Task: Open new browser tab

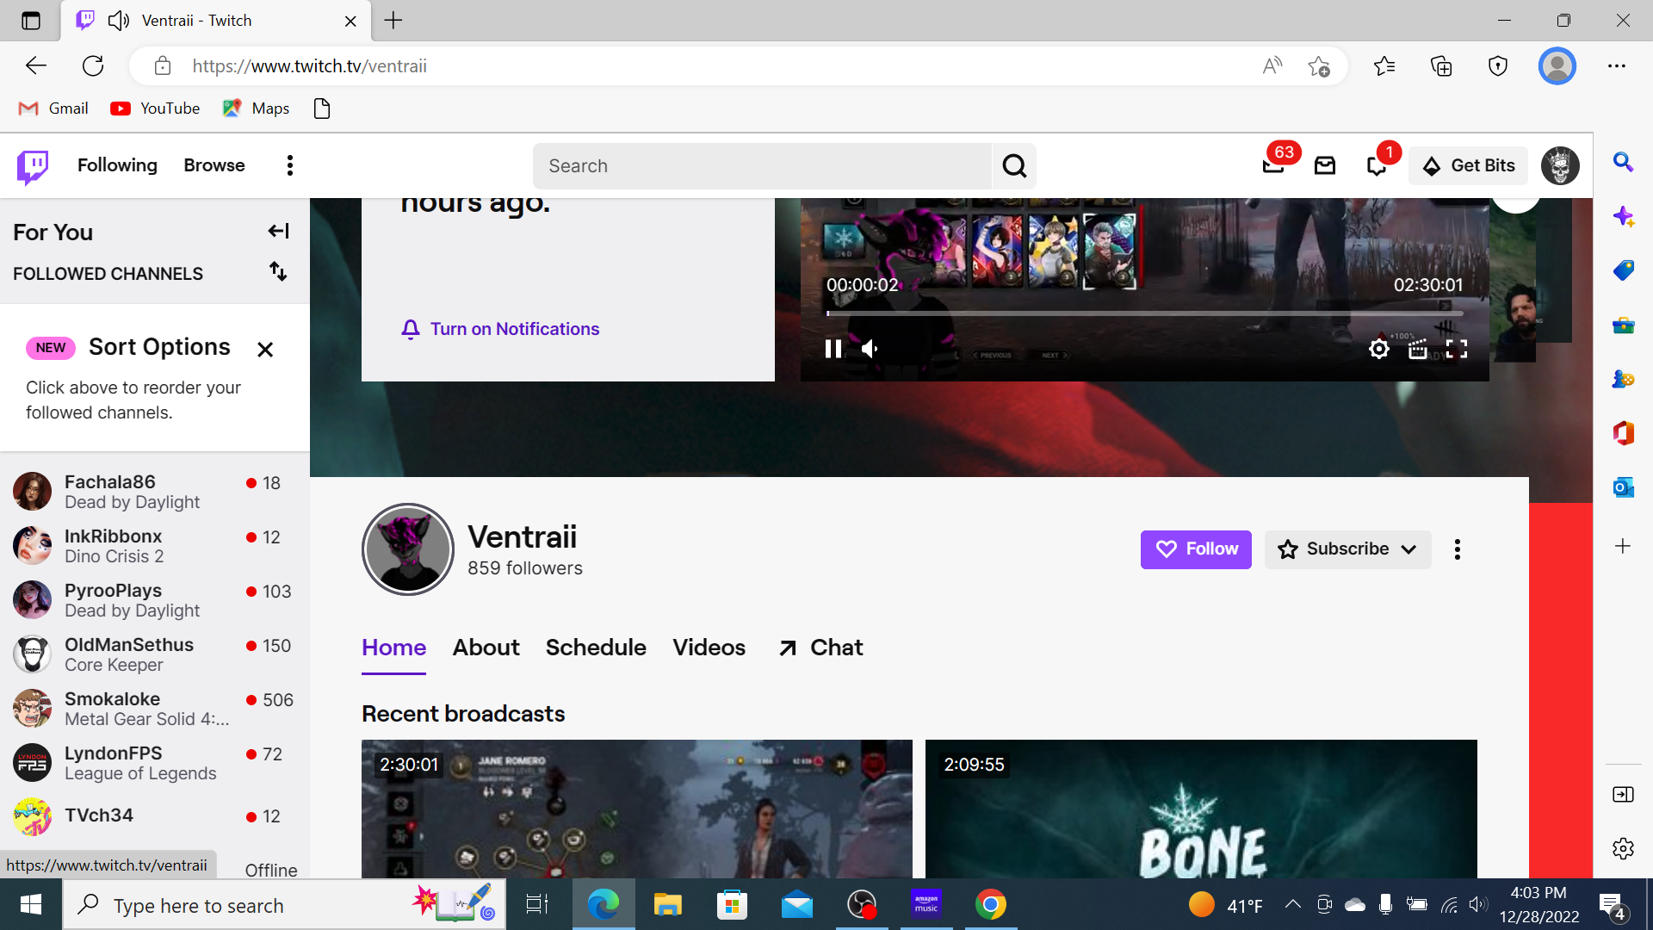Action: click(393, 21)
